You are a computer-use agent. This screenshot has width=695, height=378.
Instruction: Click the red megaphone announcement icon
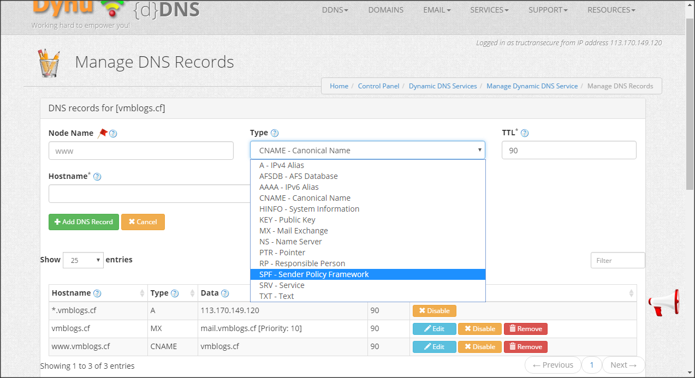pos(663,302)
